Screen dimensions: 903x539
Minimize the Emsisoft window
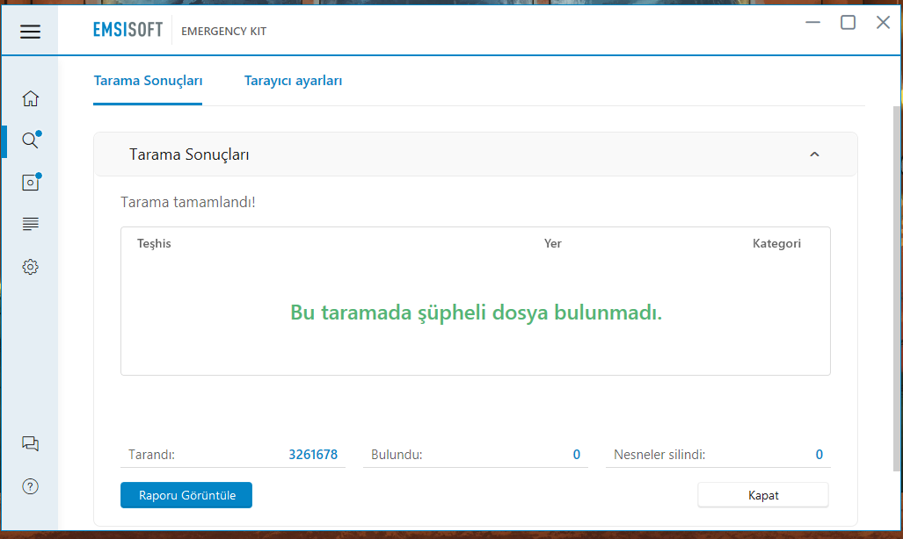(x=812, y=23)
